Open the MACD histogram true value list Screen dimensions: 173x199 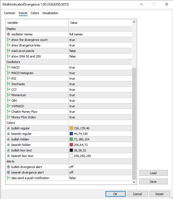pyautogui.click(x=100, y=73)
